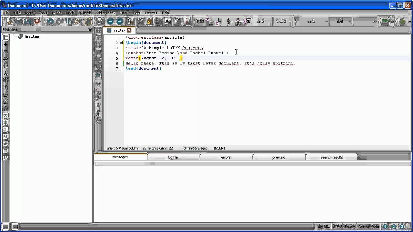The width and height of the screenshot is (413, 232).
Task: Toggle bottom panel with second bottom-left button
Action: click(x=15, y=227)
